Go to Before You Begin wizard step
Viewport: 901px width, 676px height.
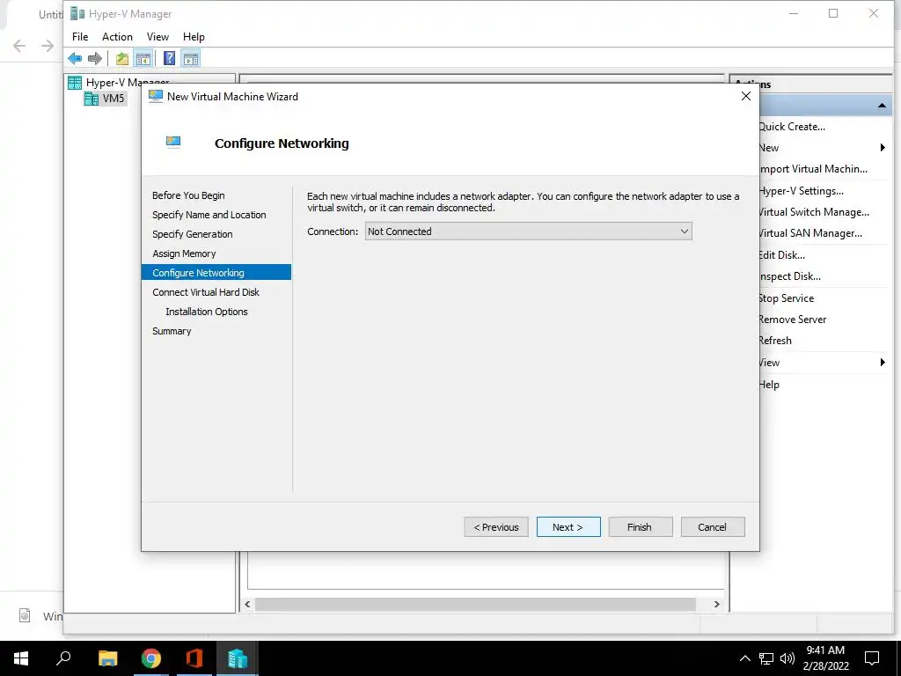coord(188,195)
